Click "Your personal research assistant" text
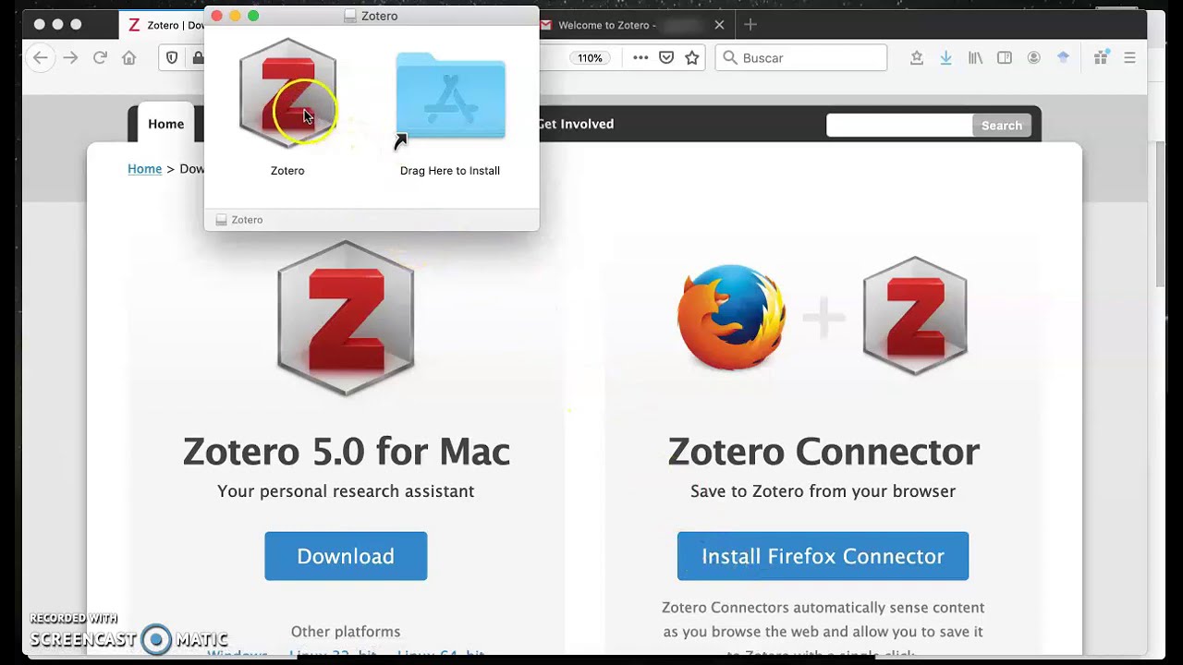The image size is (1183, 665). [x=346, y=491]
